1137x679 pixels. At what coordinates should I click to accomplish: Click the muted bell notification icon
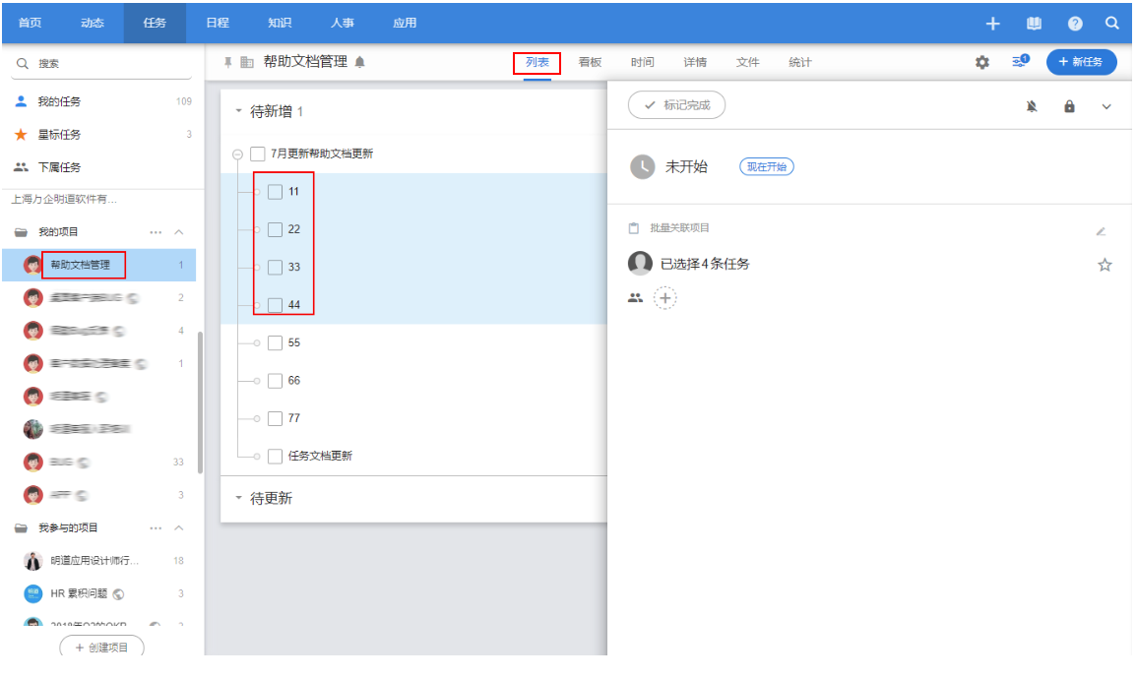(1032, 106)
